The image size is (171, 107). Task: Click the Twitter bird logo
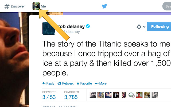[x=104, y=6]
